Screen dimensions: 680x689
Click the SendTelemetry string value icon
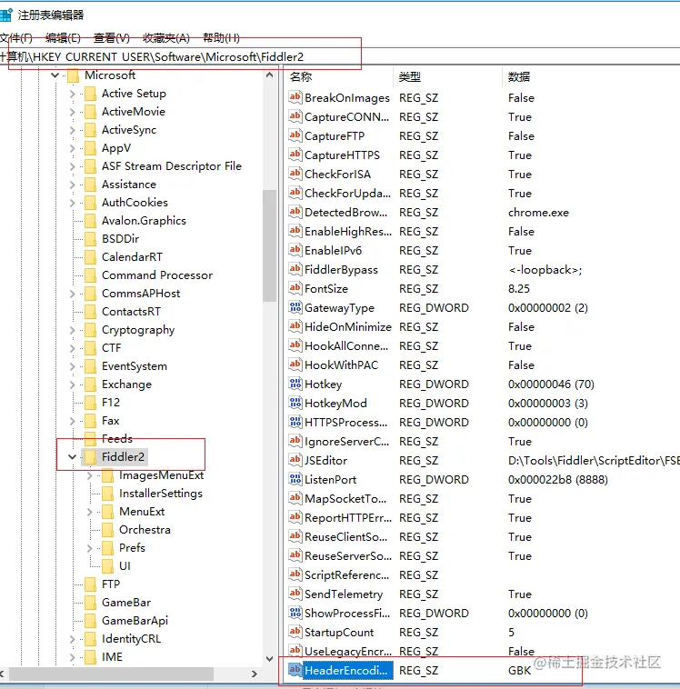(295, 594)
